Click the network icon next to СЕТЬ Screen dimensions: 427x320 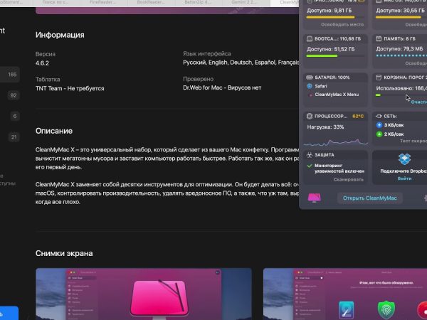coord(378,115)
